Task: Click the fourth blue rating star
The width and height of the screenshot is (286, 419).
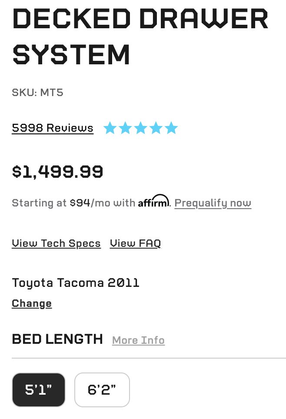Action: coord(156,128)
